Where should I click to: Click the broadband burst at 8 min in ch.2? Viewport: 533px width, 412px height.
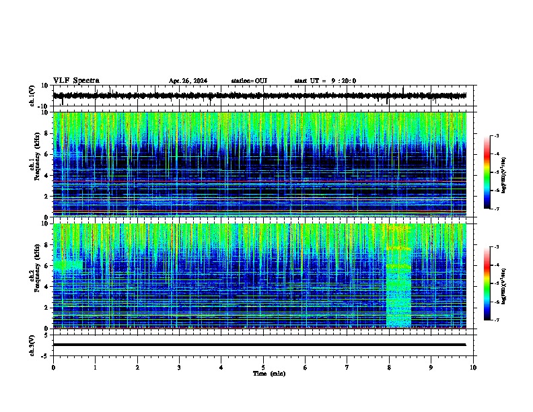[398, 276]
